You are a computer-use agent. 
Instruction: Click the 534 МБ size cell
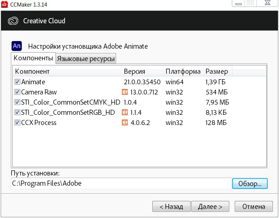pos(217,92)
